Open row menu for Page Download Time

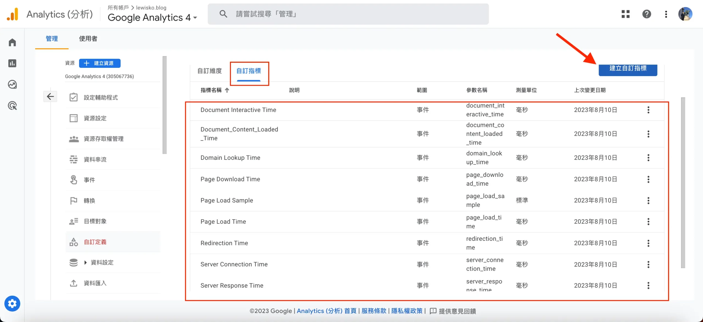[648, 179]
